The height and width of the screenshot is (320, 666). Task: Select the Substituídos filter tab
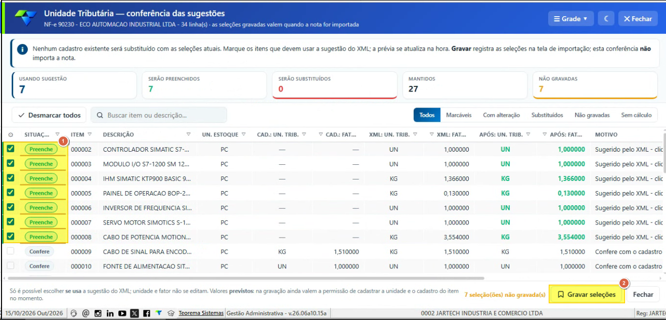[x=547, y=115]
